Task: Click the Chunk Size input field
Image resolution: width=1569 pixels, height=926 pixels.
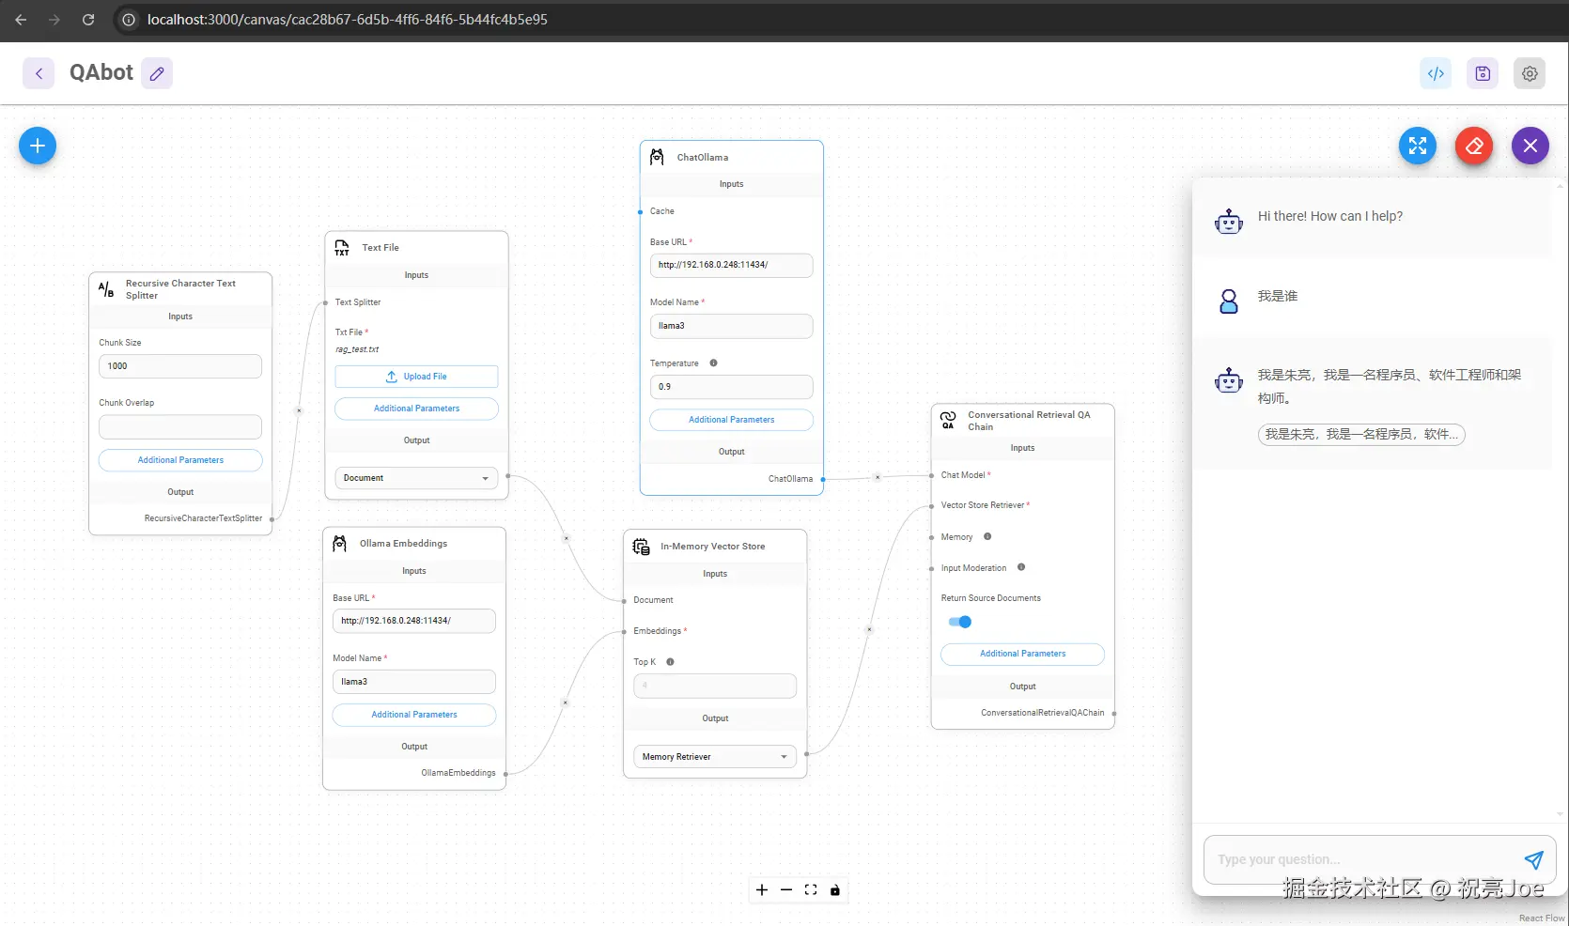Action: (180, 366)
